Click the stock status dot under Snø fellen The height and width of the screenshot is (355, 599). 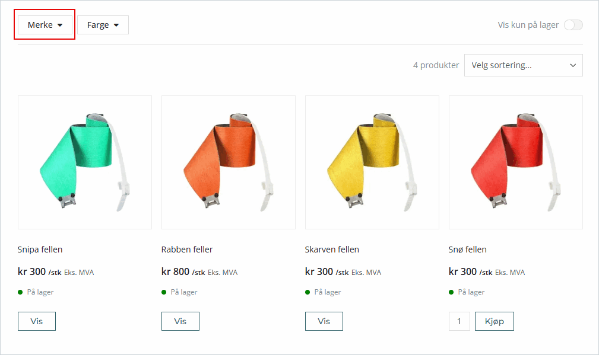(452, 292)
